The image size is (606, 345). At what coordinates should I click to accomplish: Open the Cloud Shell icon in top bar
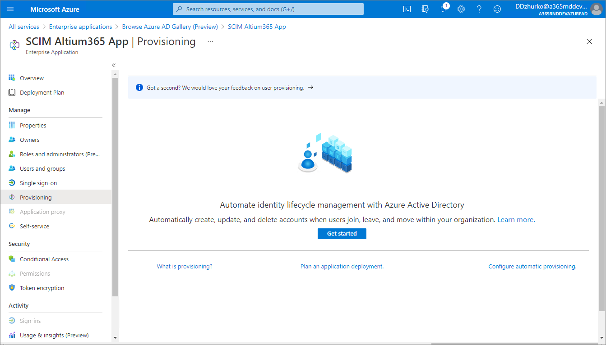click(407, 9)
